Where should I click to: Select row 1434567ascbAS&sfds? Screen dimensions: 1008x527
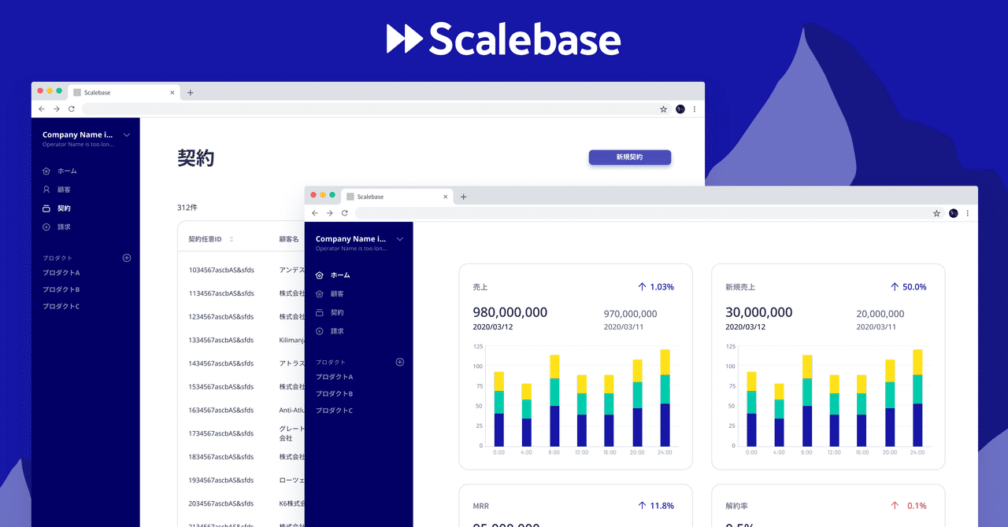[241, 363]
